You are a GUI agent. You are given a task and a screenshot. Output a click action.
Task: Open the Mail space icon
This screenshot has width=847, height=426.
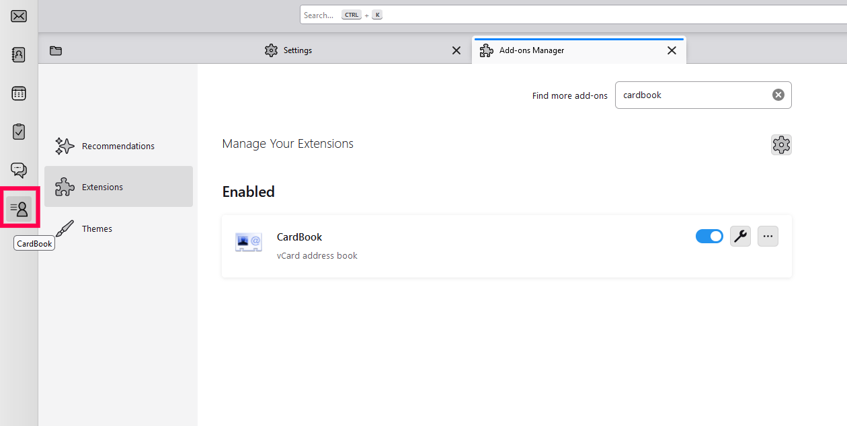point(19,16)
